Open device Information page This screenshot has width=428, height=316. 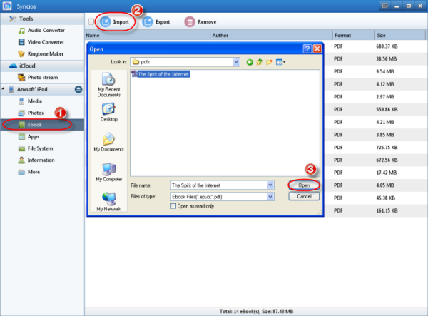tap(36, 160)
